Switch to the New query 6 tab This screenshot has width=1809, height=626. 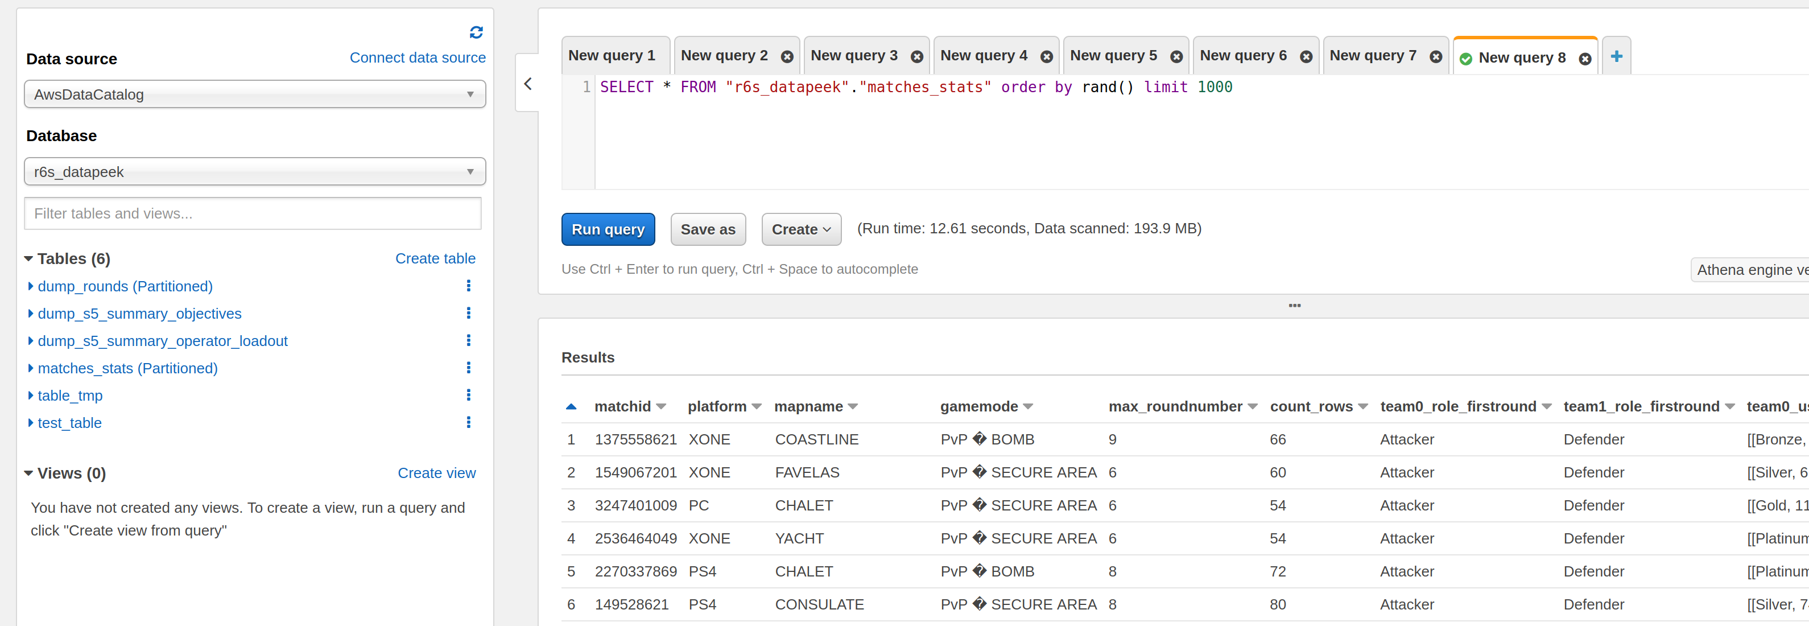pos(1242,56)
